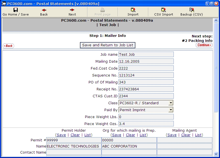Click Save link under Permit Holder
220x158 pixels.
[x=61, y=135]
